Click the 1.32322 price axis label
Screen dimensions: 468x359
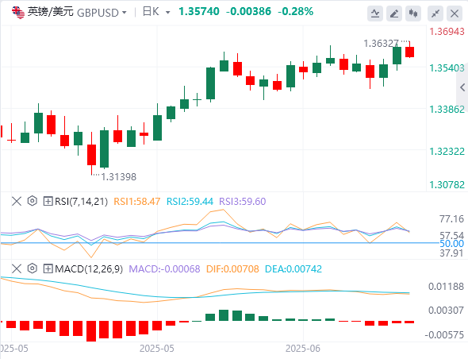pos(447,151)
